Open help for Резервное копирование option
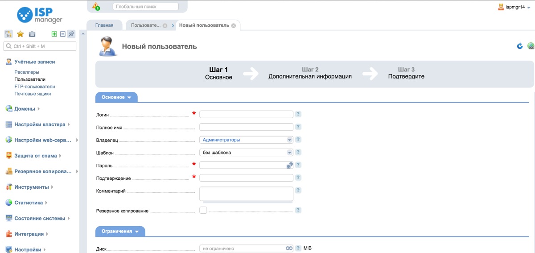The width and height of the screenshot is (535, 253). 298,210
